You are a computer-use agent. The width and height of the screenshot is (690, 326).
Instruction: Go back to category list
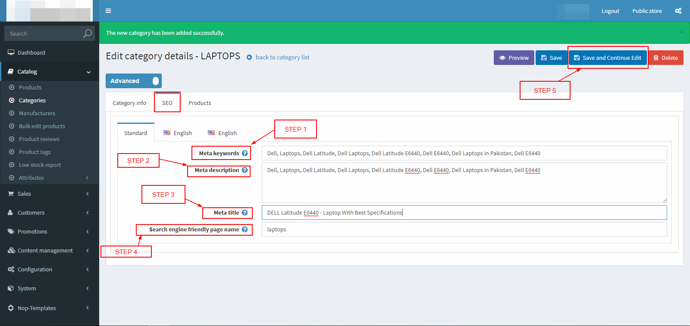pyautogui.click(x=282, y=57)
